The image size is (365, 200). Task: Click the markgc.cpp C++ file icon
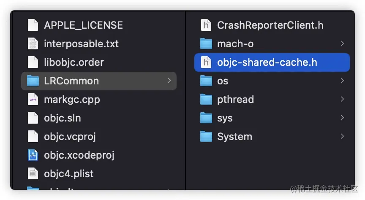click(x=33, y=99)
